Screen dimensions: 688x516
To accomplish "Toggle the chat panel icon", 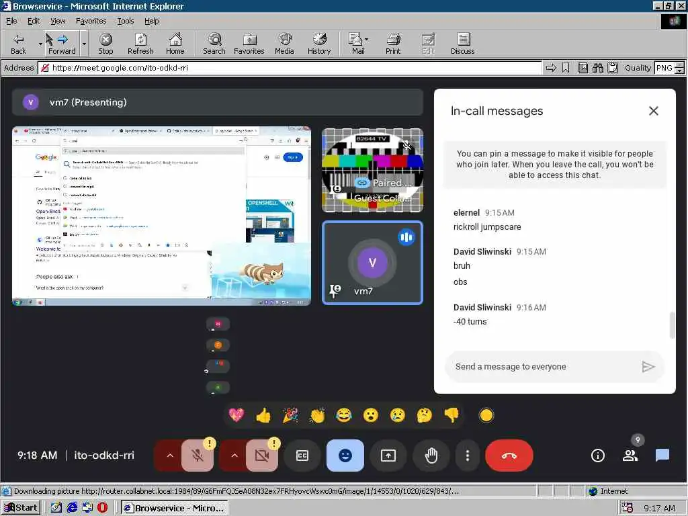I will point(662,456).
